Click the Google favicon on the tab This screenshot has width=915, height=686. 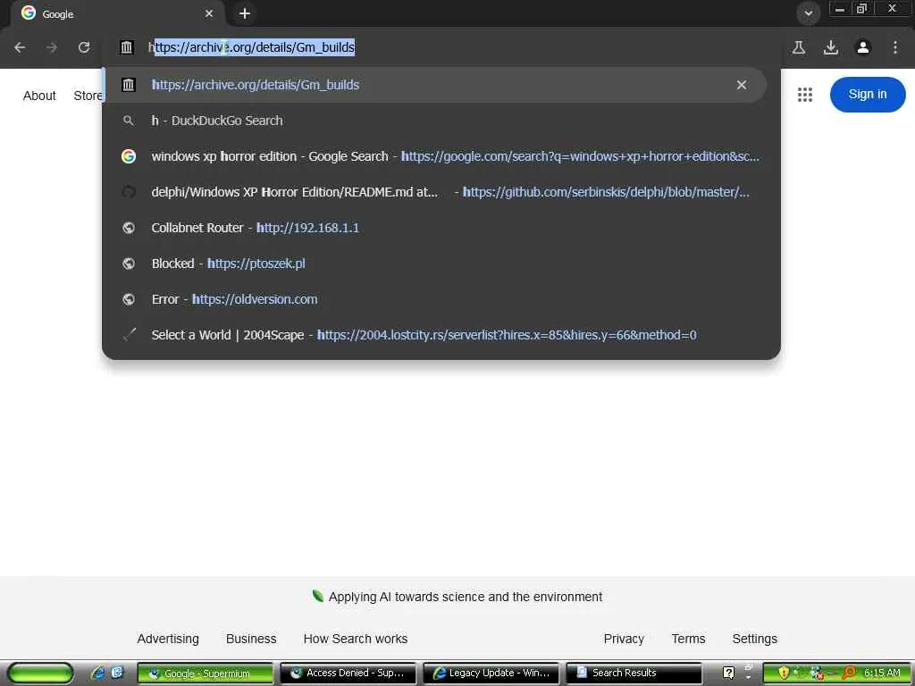pos(29,13)
